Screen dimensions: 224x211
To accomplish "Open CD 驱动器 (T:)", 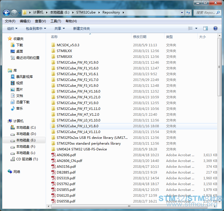I will pyautogui.click(x=27, y=159).
